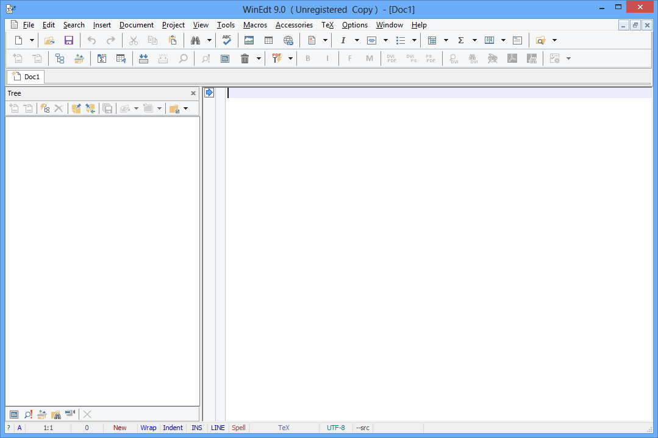Image resolution: width=658 pixels, height=438 pixels.
Task: Open the bullet list dropdown
Action: (413, 40)
